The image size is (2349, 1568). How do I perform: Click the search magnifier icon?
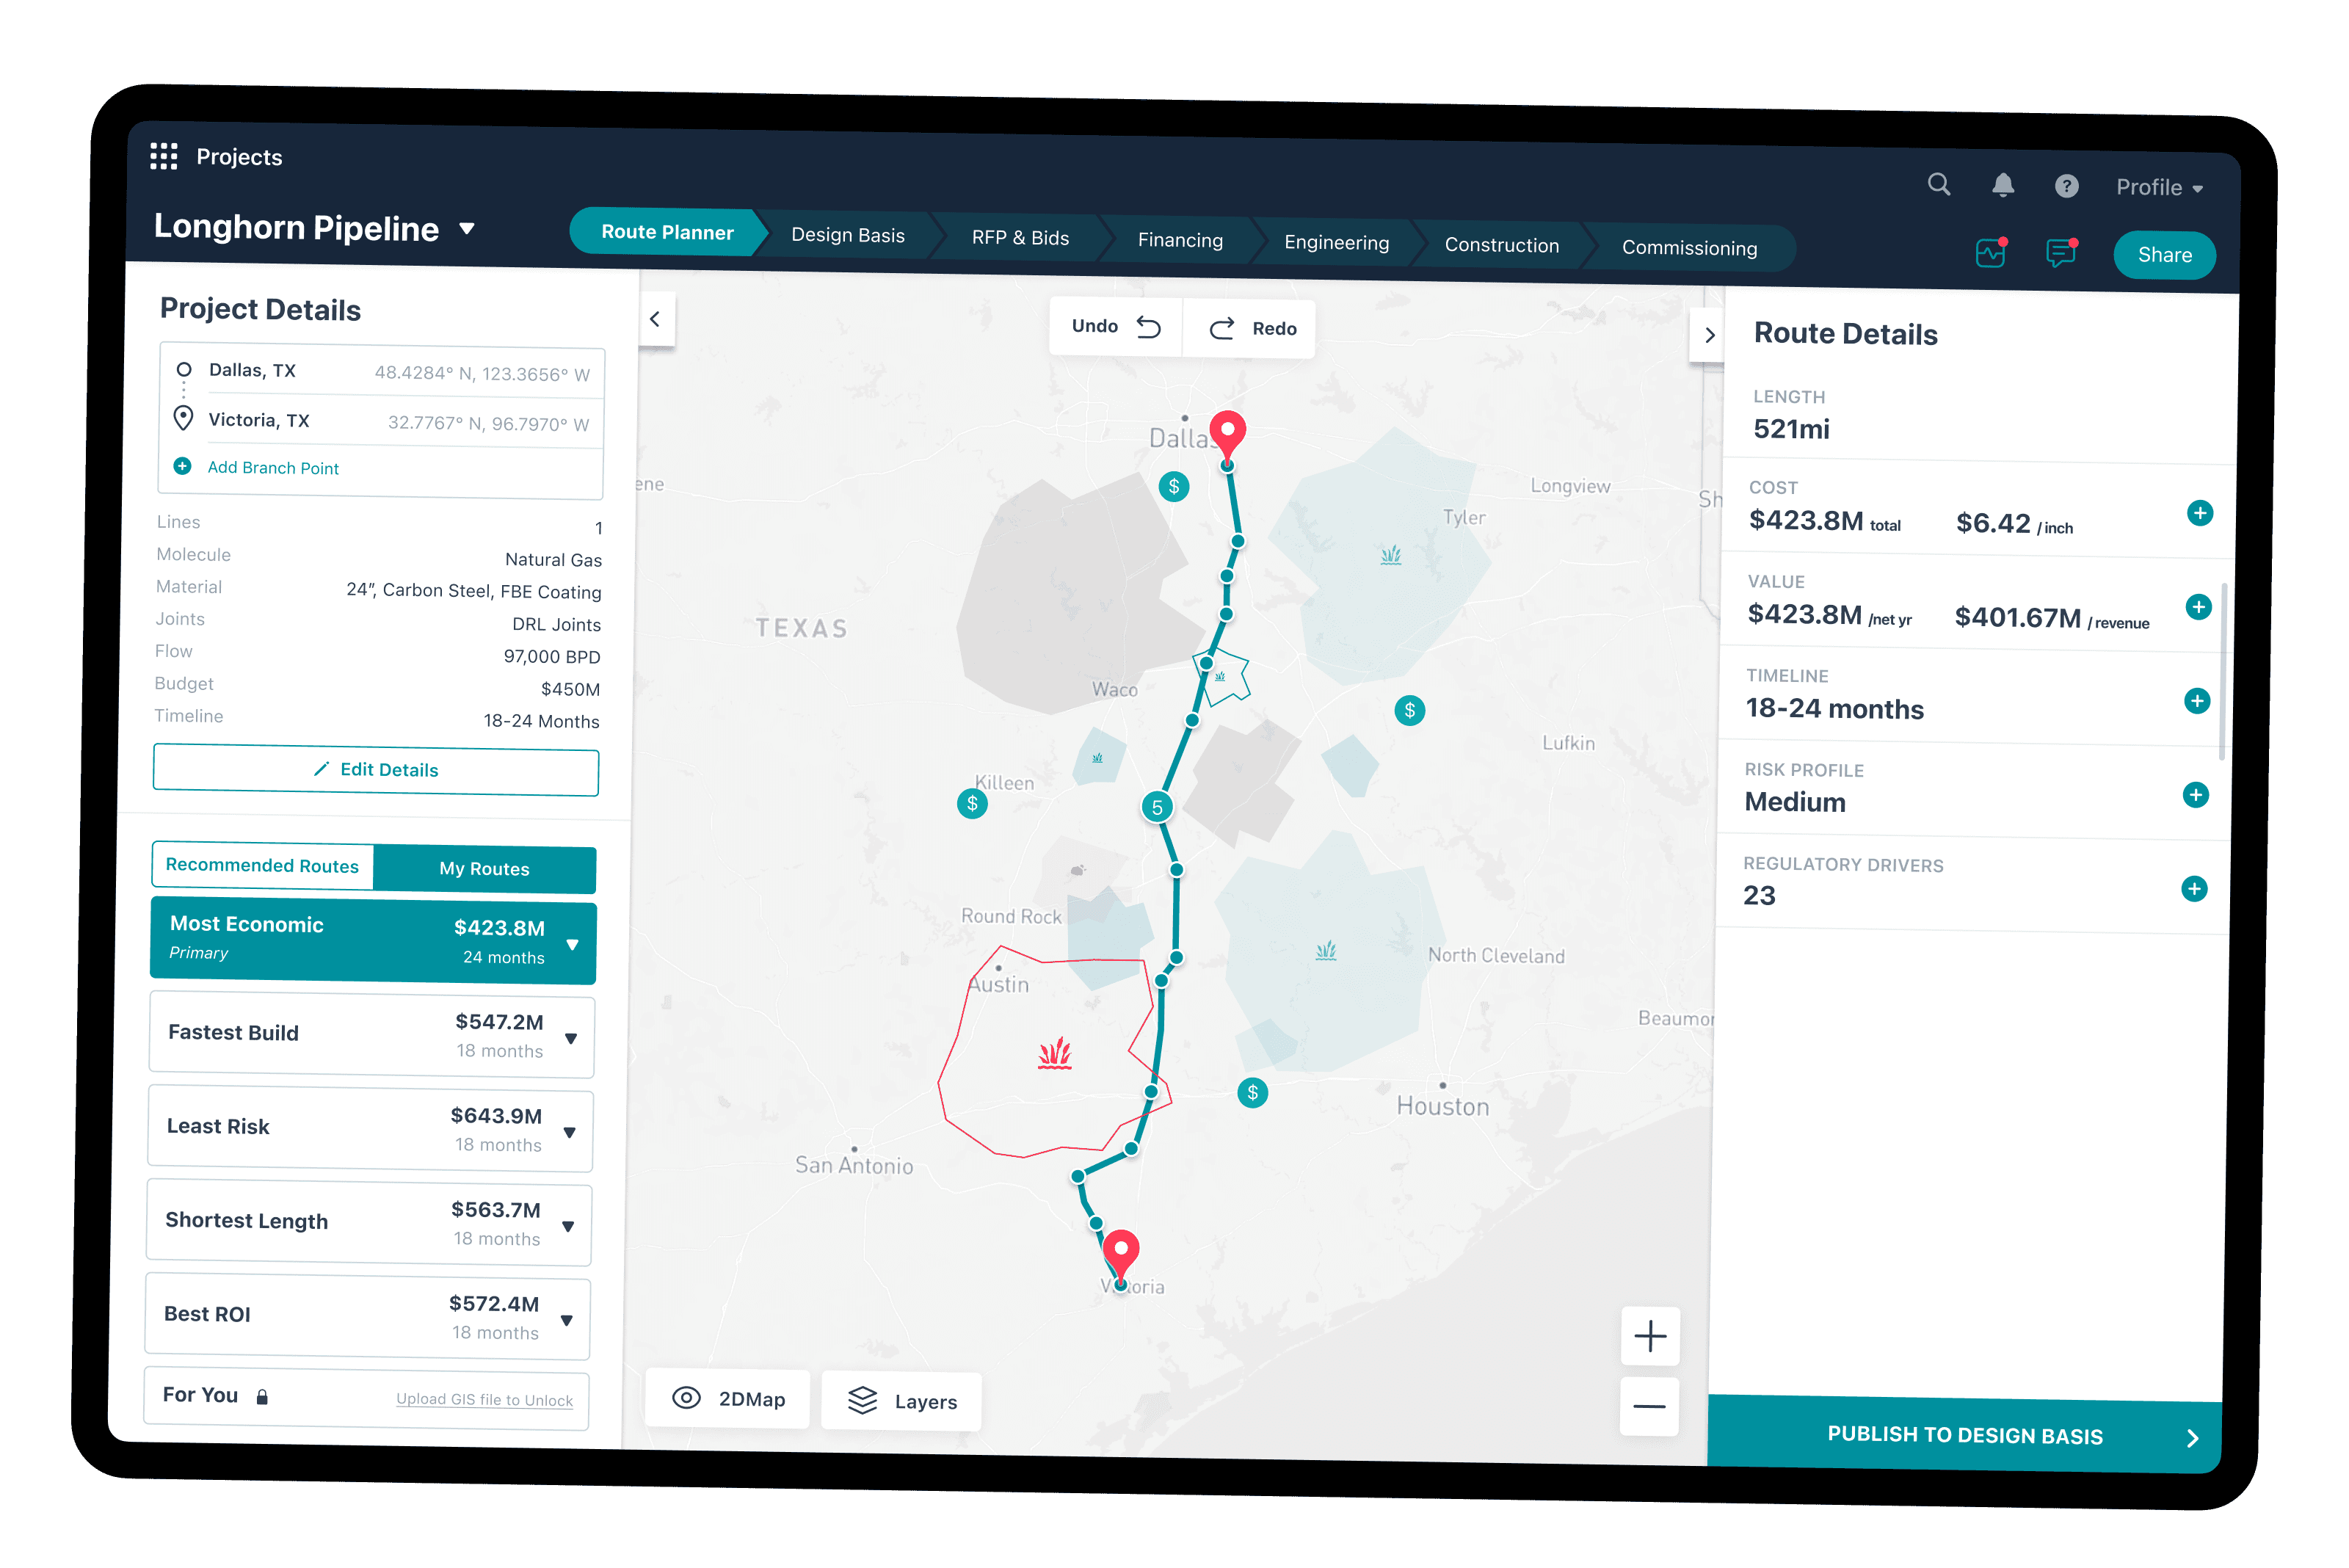pyautogui.click(x=1939, y=184)
